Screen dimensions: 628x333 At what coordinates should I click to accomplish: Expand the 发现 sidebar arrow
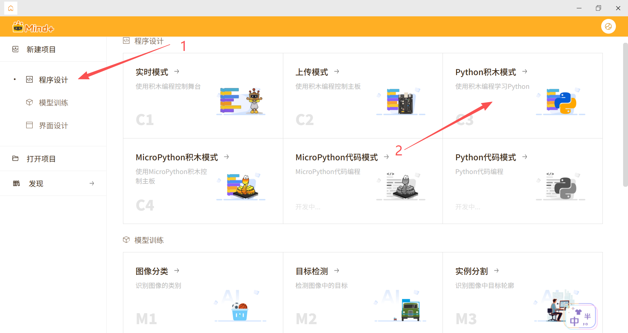coord(92,183)
